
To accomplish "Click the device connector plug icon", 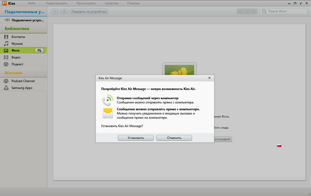I will point(7,20).
